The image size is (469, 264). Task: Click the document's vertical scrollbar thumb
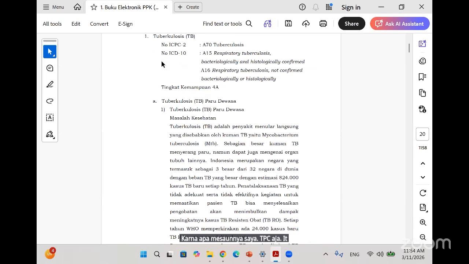(409, 48)
